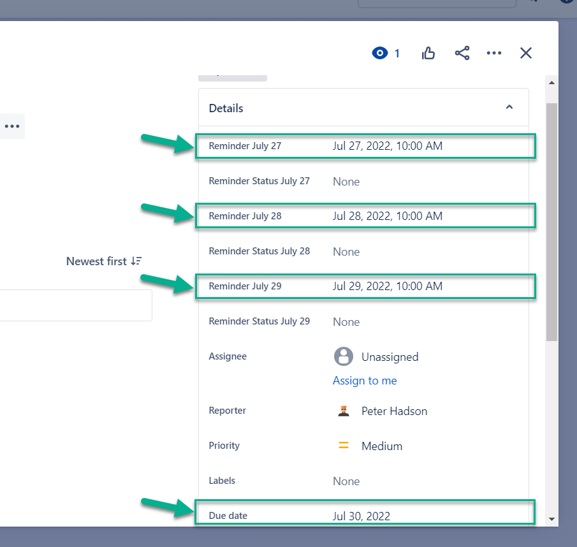Click the watchers count number 1
The image size is (577, 547).
(397, 54)
